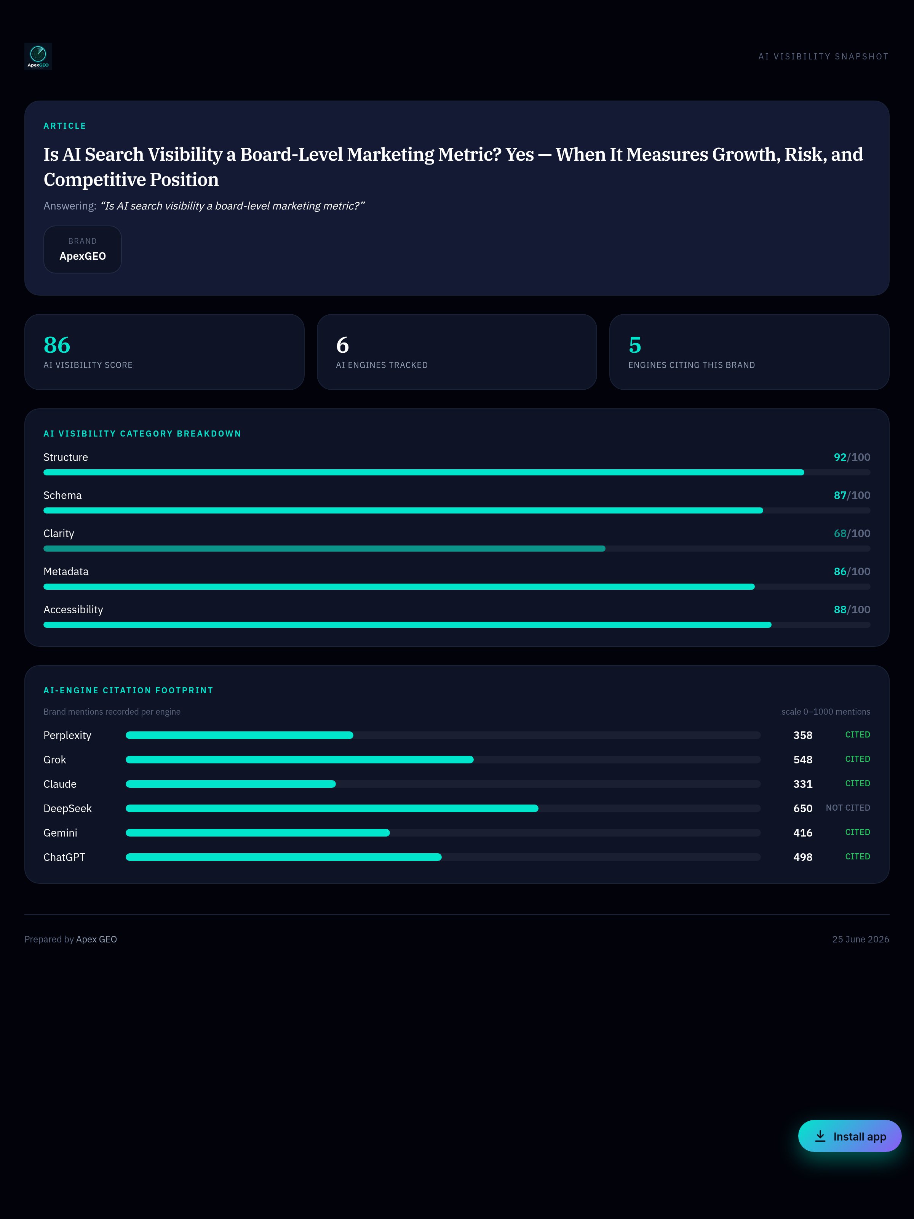914x1219 pixels.
Task: Click the 650 DeepSeek mention count
Action: (803, 808)
